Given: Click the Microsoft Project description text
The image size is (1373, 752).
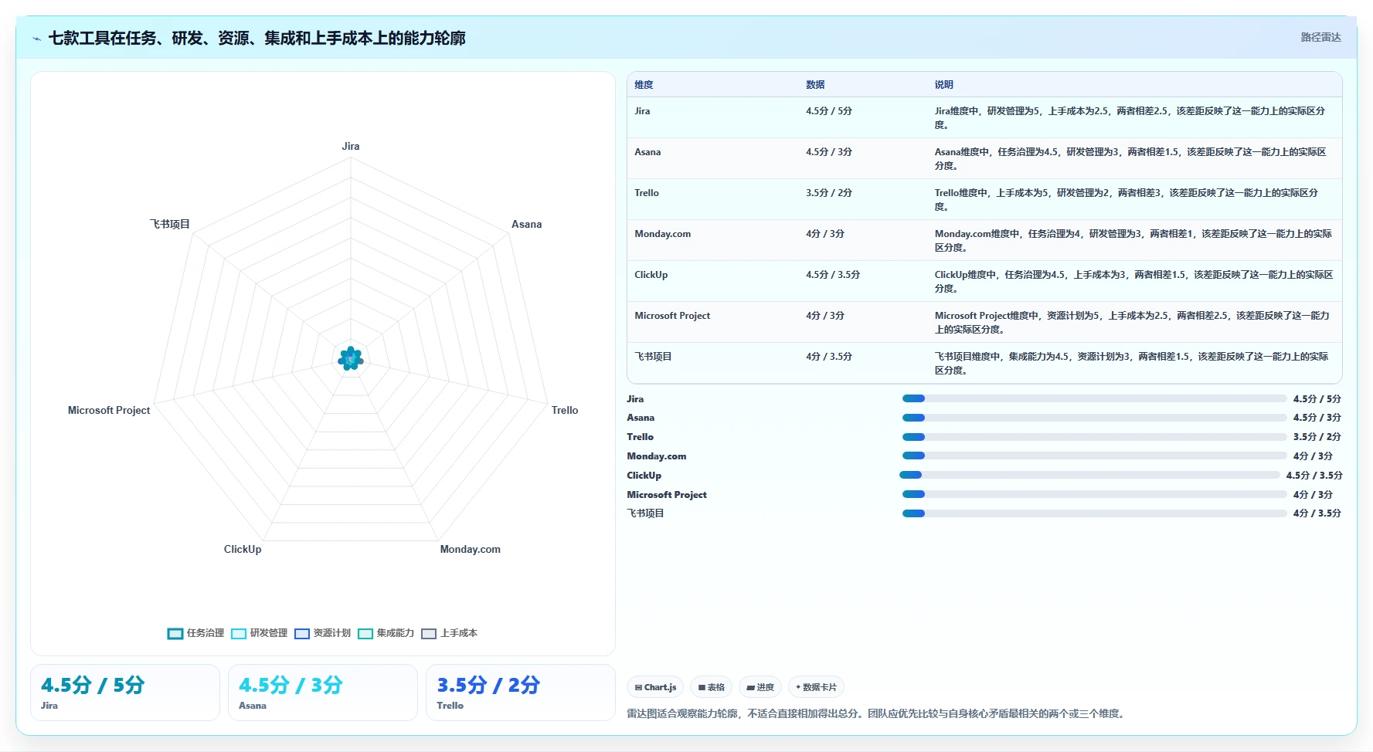Looking at the screenshot, I should tap(1132, 323).
